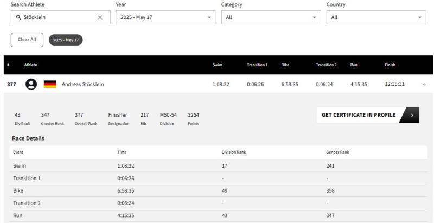Screen dimensions: 434x223
Task: Click the Swim row in Race Details
Action: click(218, 165)
